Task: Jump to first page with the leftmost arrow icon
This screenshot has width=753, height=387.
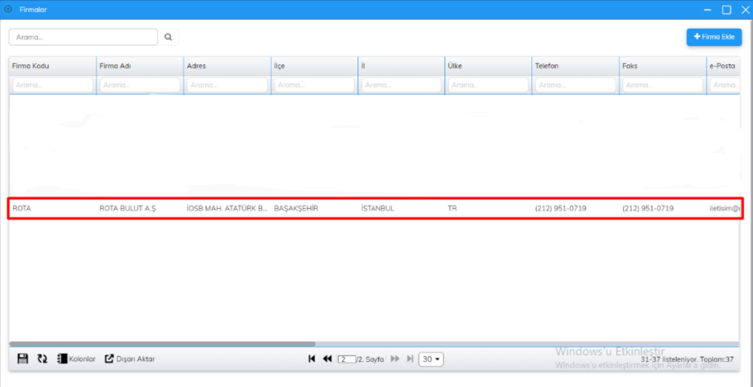Action: 312,359
